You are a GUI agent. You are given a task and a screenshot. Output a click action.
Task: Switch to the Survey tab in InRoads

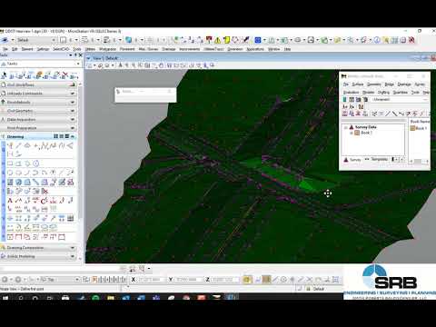click(x=352, y=160)
